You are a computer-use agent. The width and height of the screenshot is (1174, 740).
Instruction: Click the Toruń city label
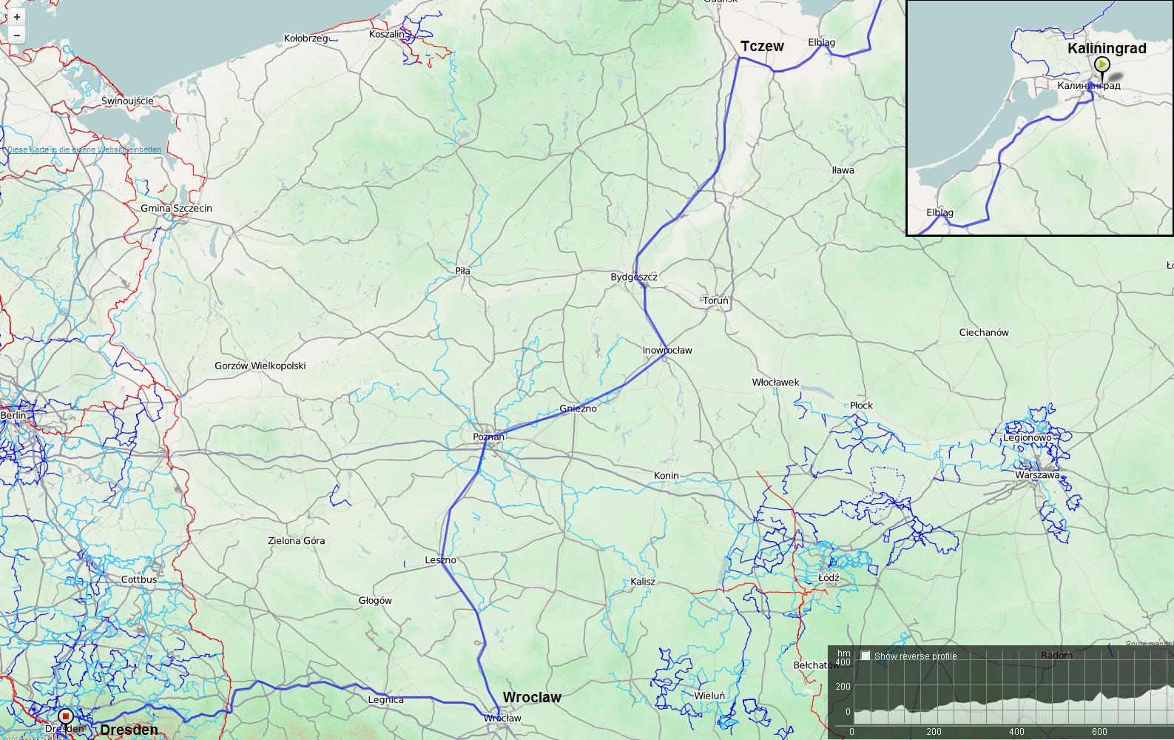pos(715,300)
